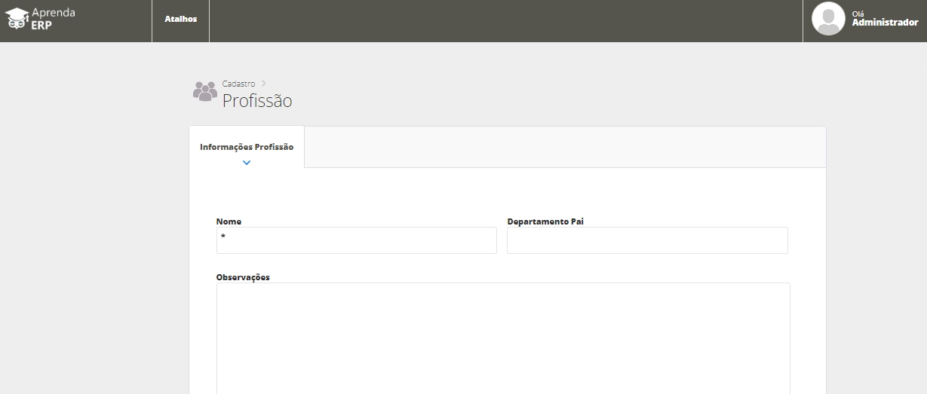The height and width of the screenshot is (394, 927).
Task: Click the Observações label
Action: [x=243, y=277]
